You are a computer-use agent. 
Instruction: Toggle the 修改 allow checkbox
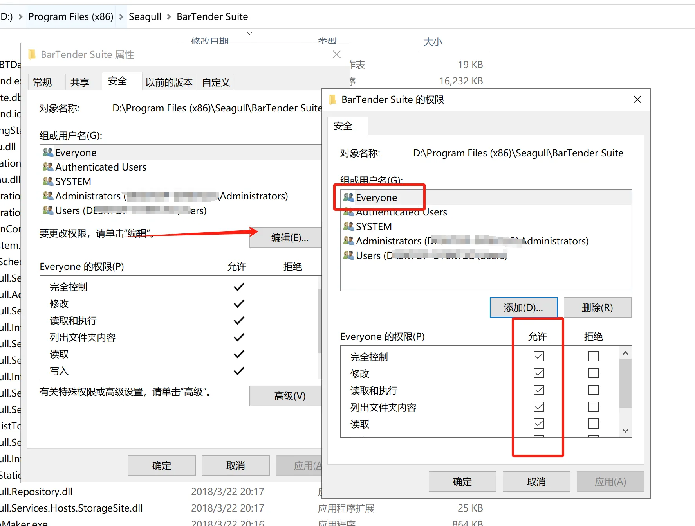(x=538, y=373)
